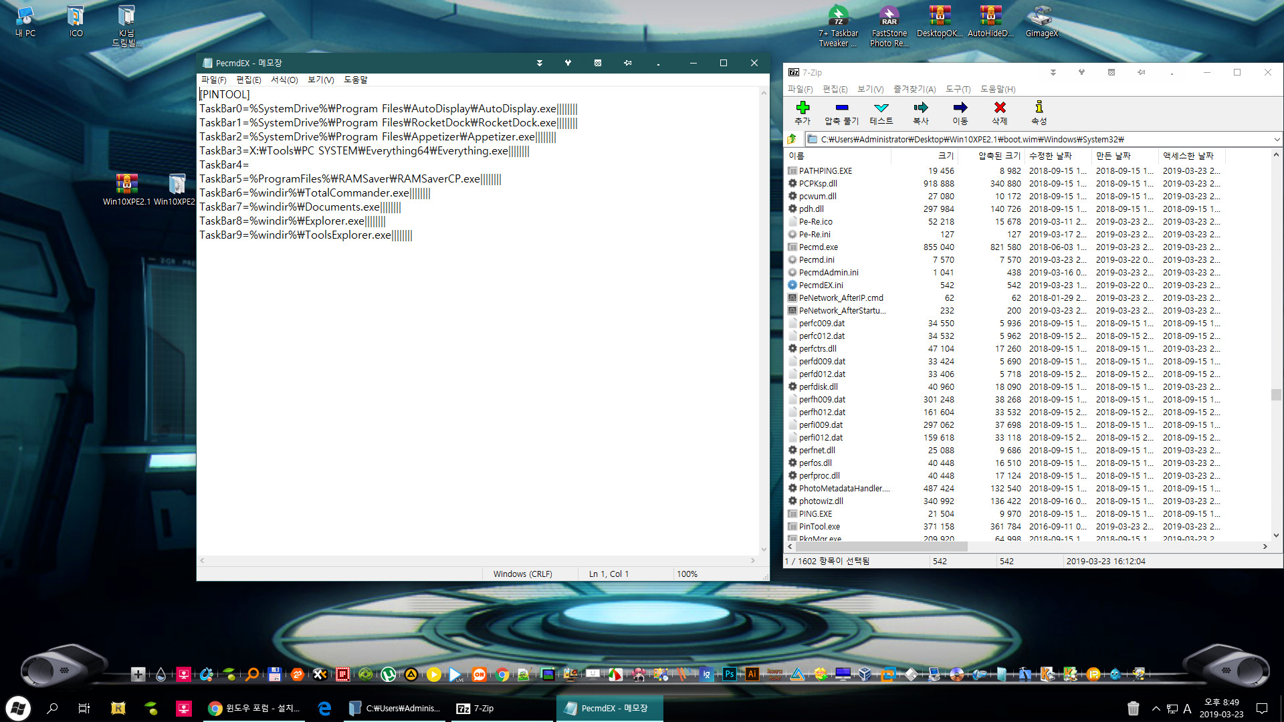Click the roll-up double chevron in 7-Zip title bar
Viewport: 1284px width, 722px height.
pyautogui.click(x=1053, y=72)
